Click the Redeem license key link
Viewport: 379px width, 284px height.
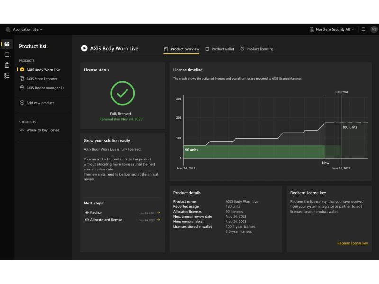[352, 243]
